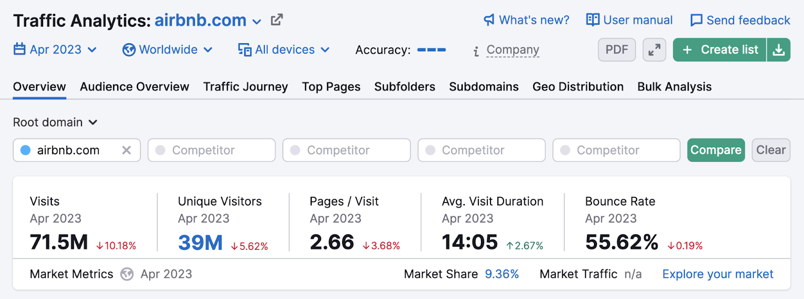
Task: Click the Market Metrics globe icon
Action: (x=127, y=274)
